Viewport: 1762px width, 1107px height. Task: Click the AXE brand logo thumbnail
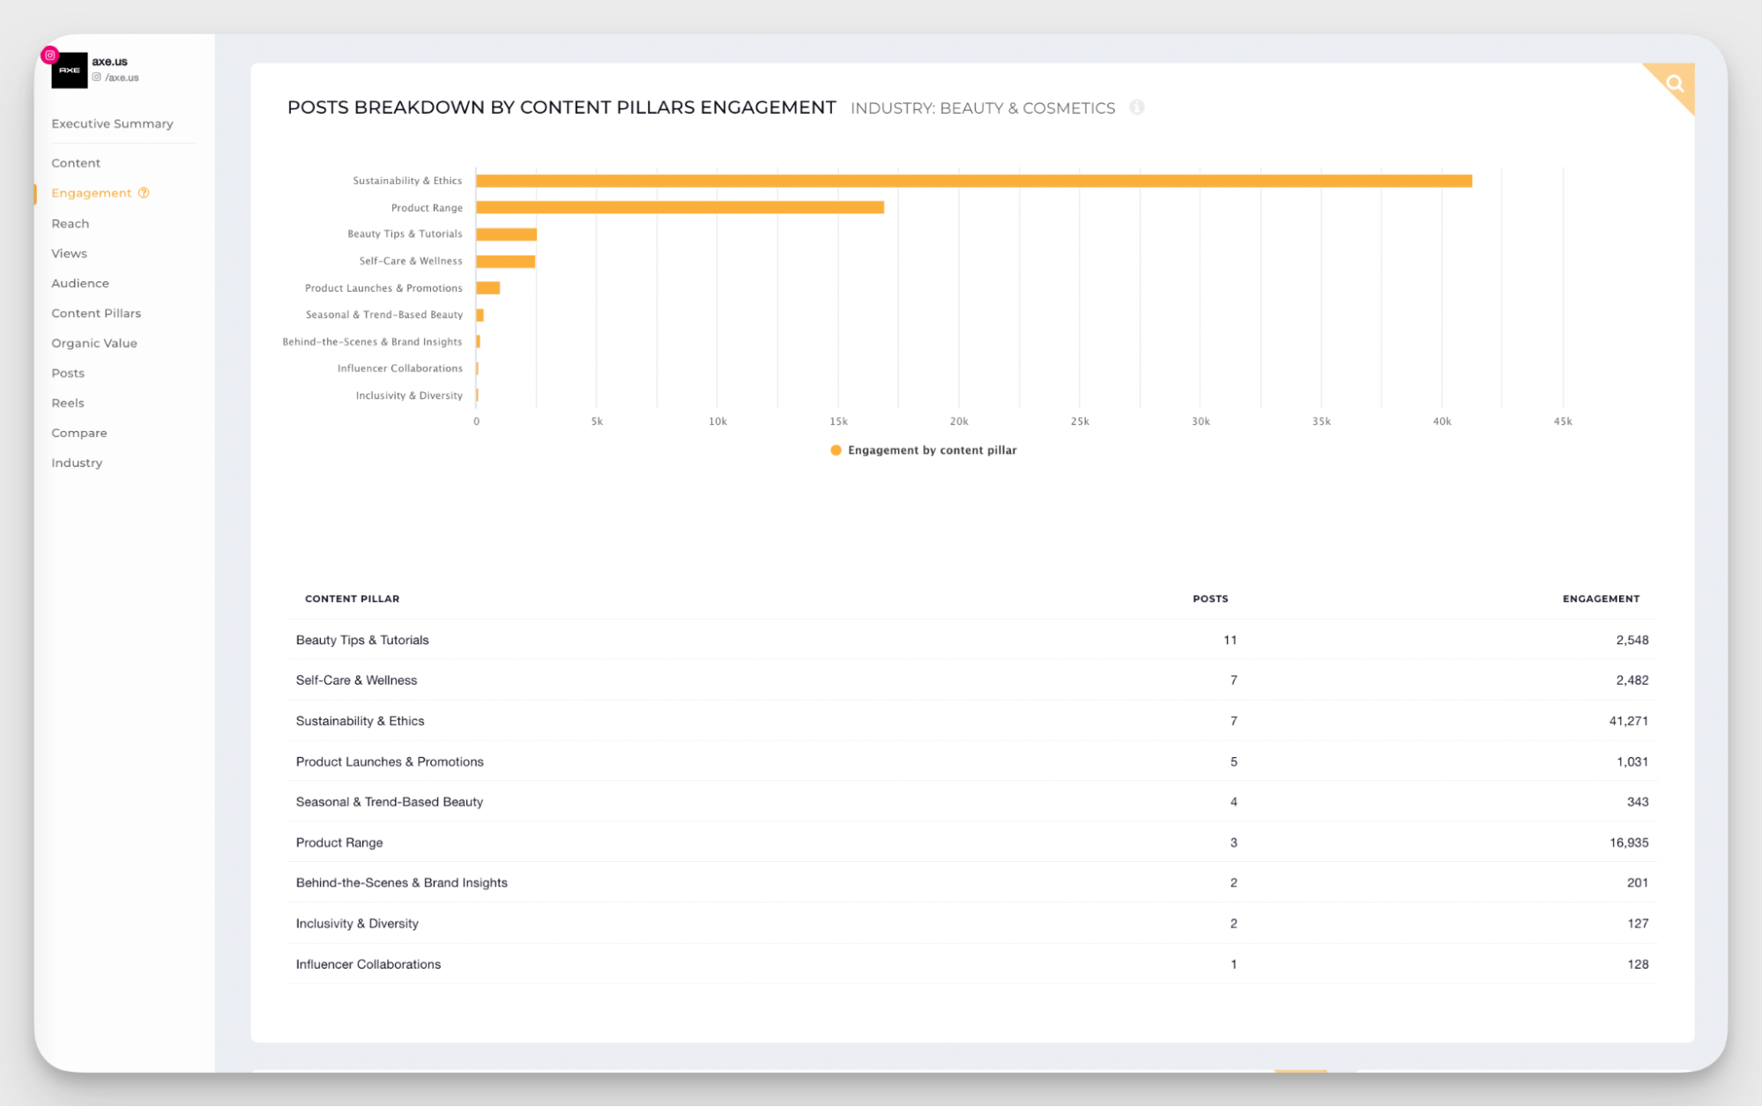(70, 71)
